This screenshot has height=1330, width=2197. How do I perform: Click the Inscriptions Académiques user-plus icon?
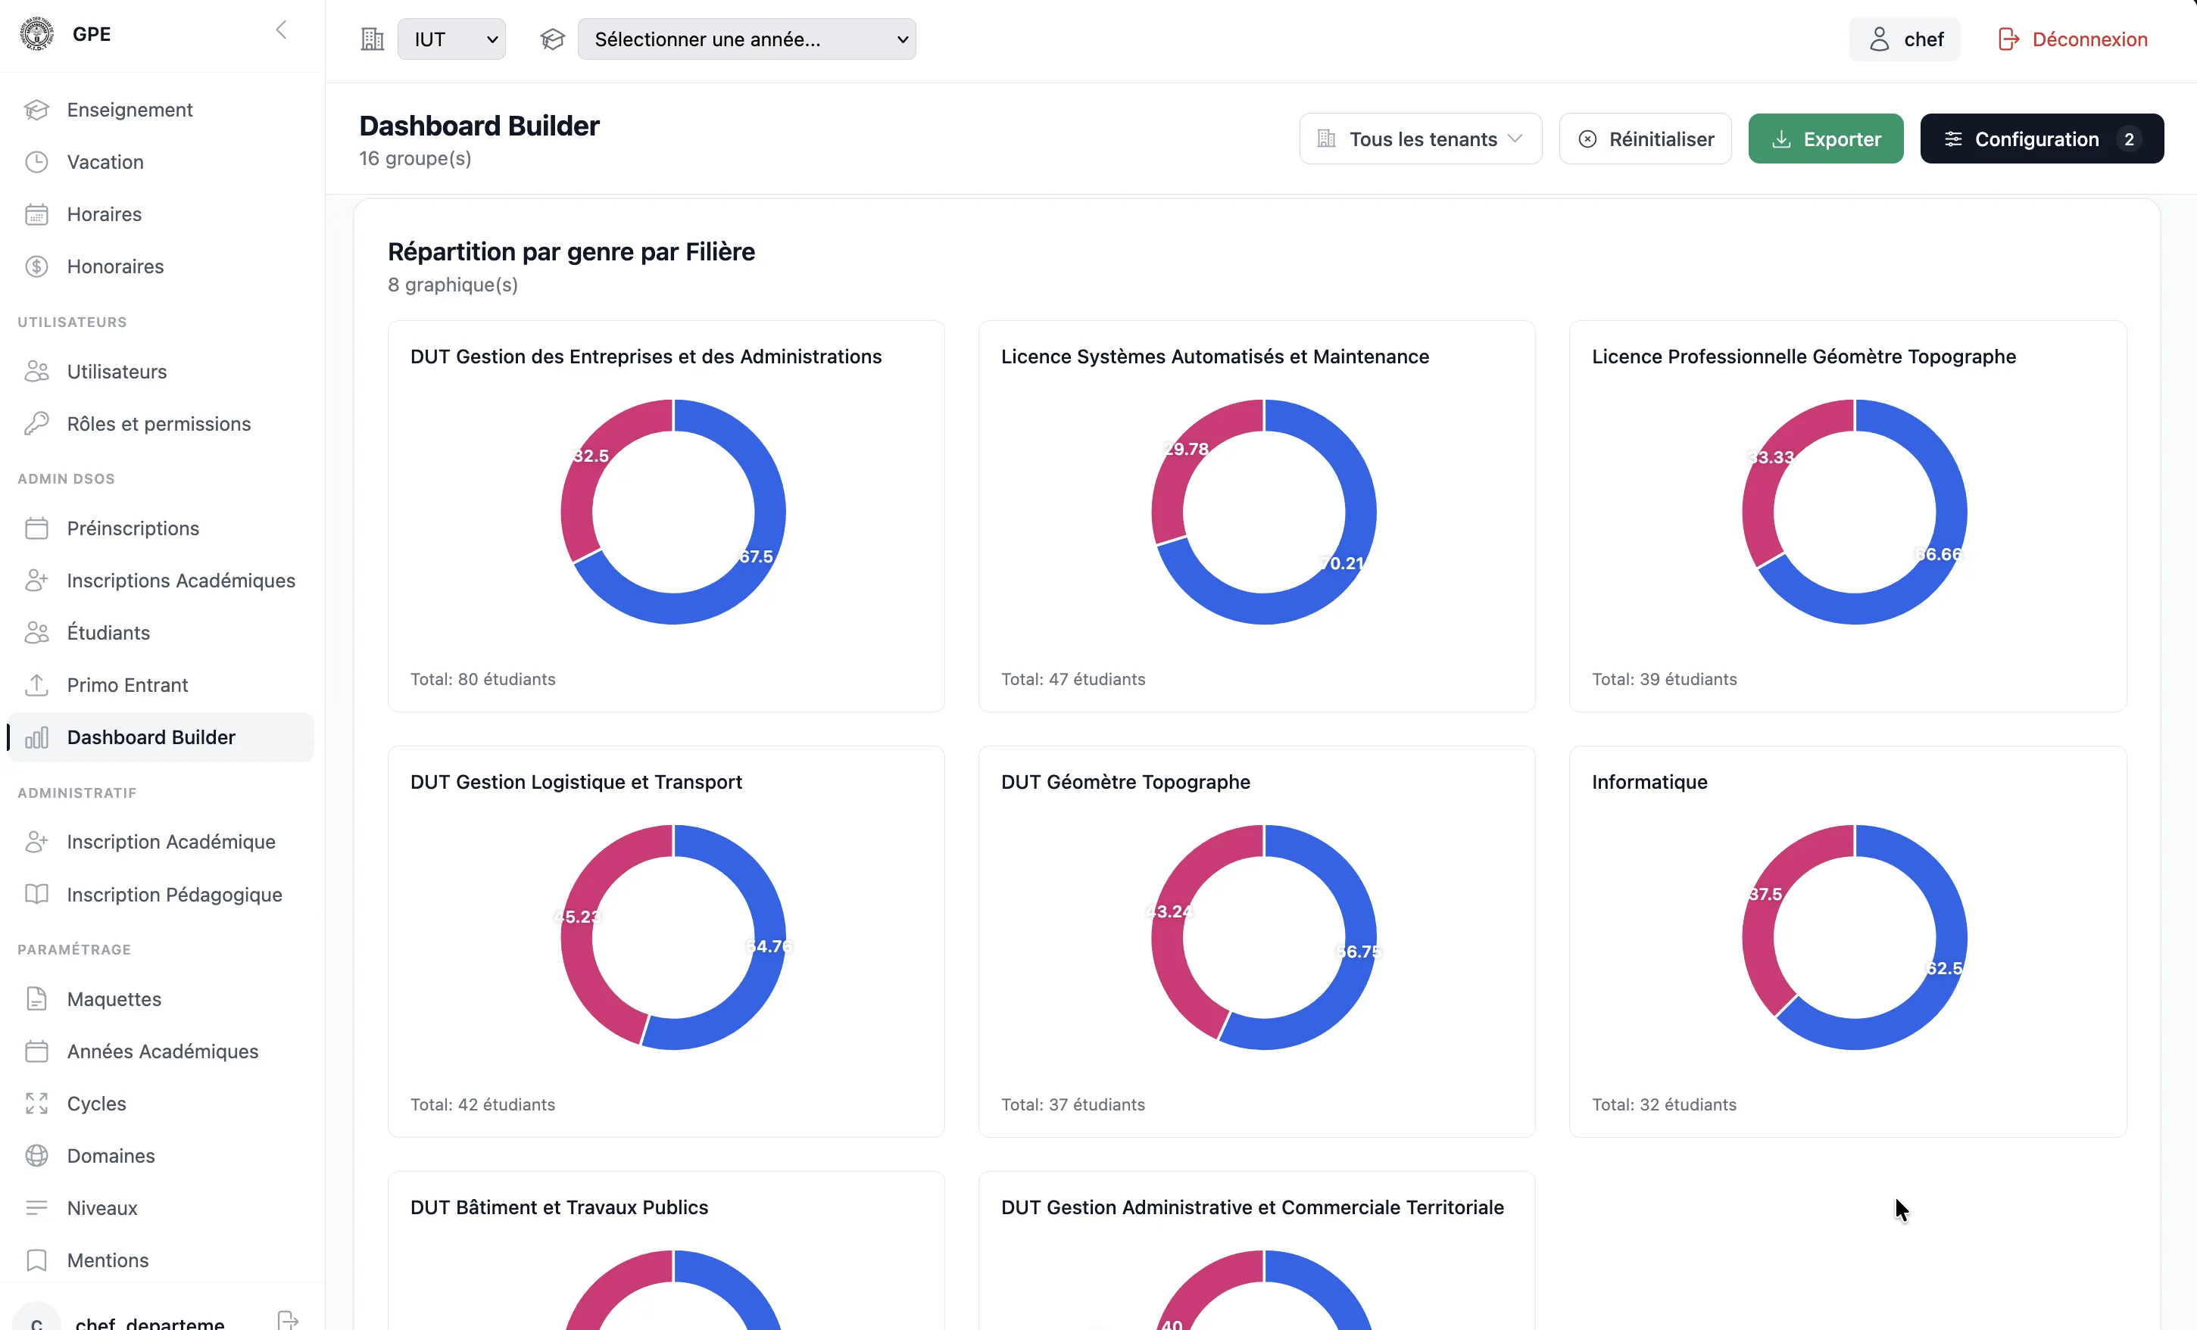tap(36, 581)
